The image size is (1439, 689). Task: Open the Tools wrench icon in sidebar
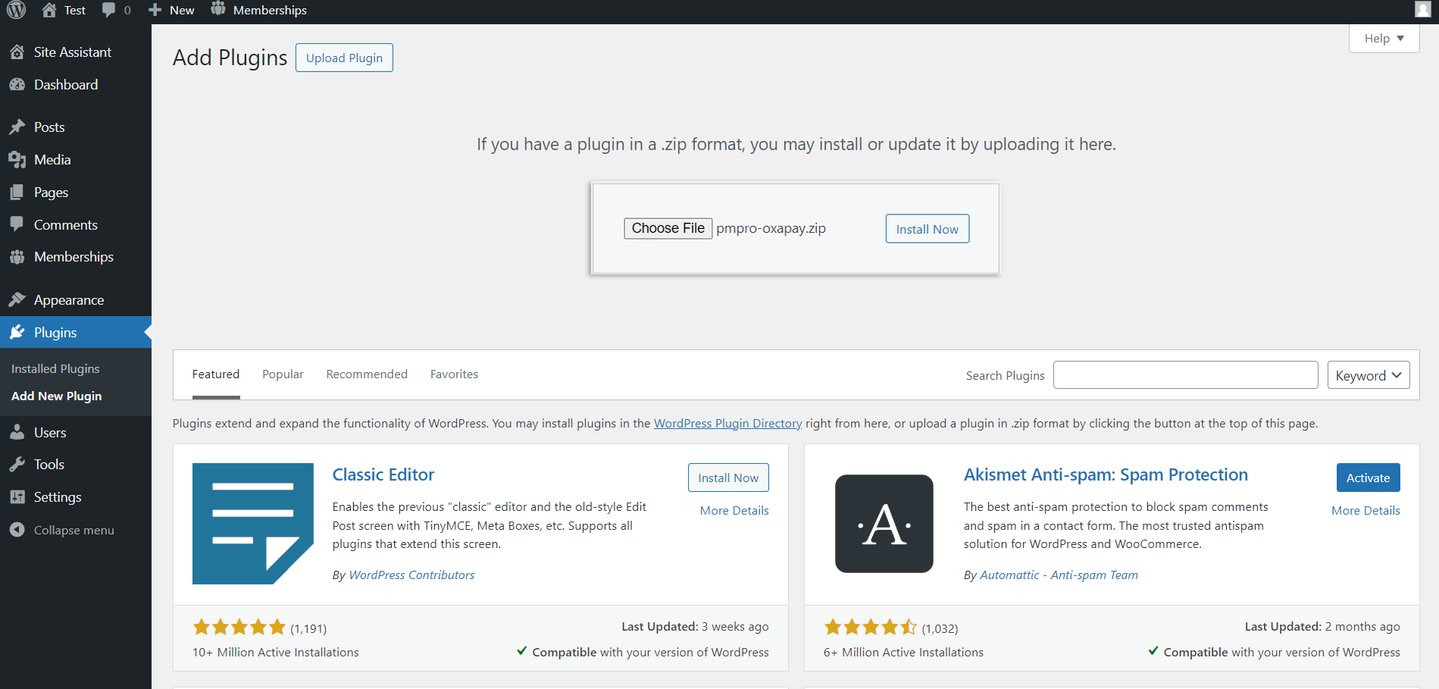pyautogui.click(x=17, y=465)
